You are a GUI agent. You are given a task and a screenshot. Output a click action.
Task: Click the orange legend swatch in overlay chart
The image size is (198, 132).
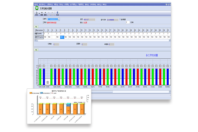pyautogui.click(x=31, y=93)
